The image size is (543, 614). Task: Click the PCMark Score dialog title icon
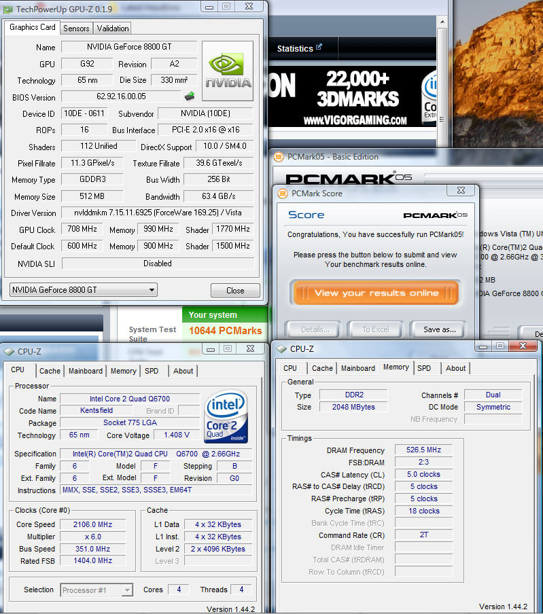282,194
